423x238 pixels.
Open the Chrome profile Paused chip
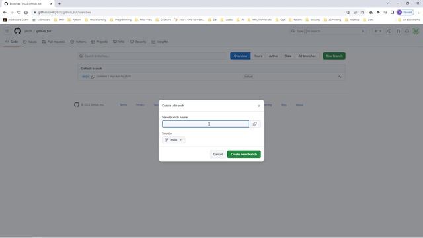405,12
